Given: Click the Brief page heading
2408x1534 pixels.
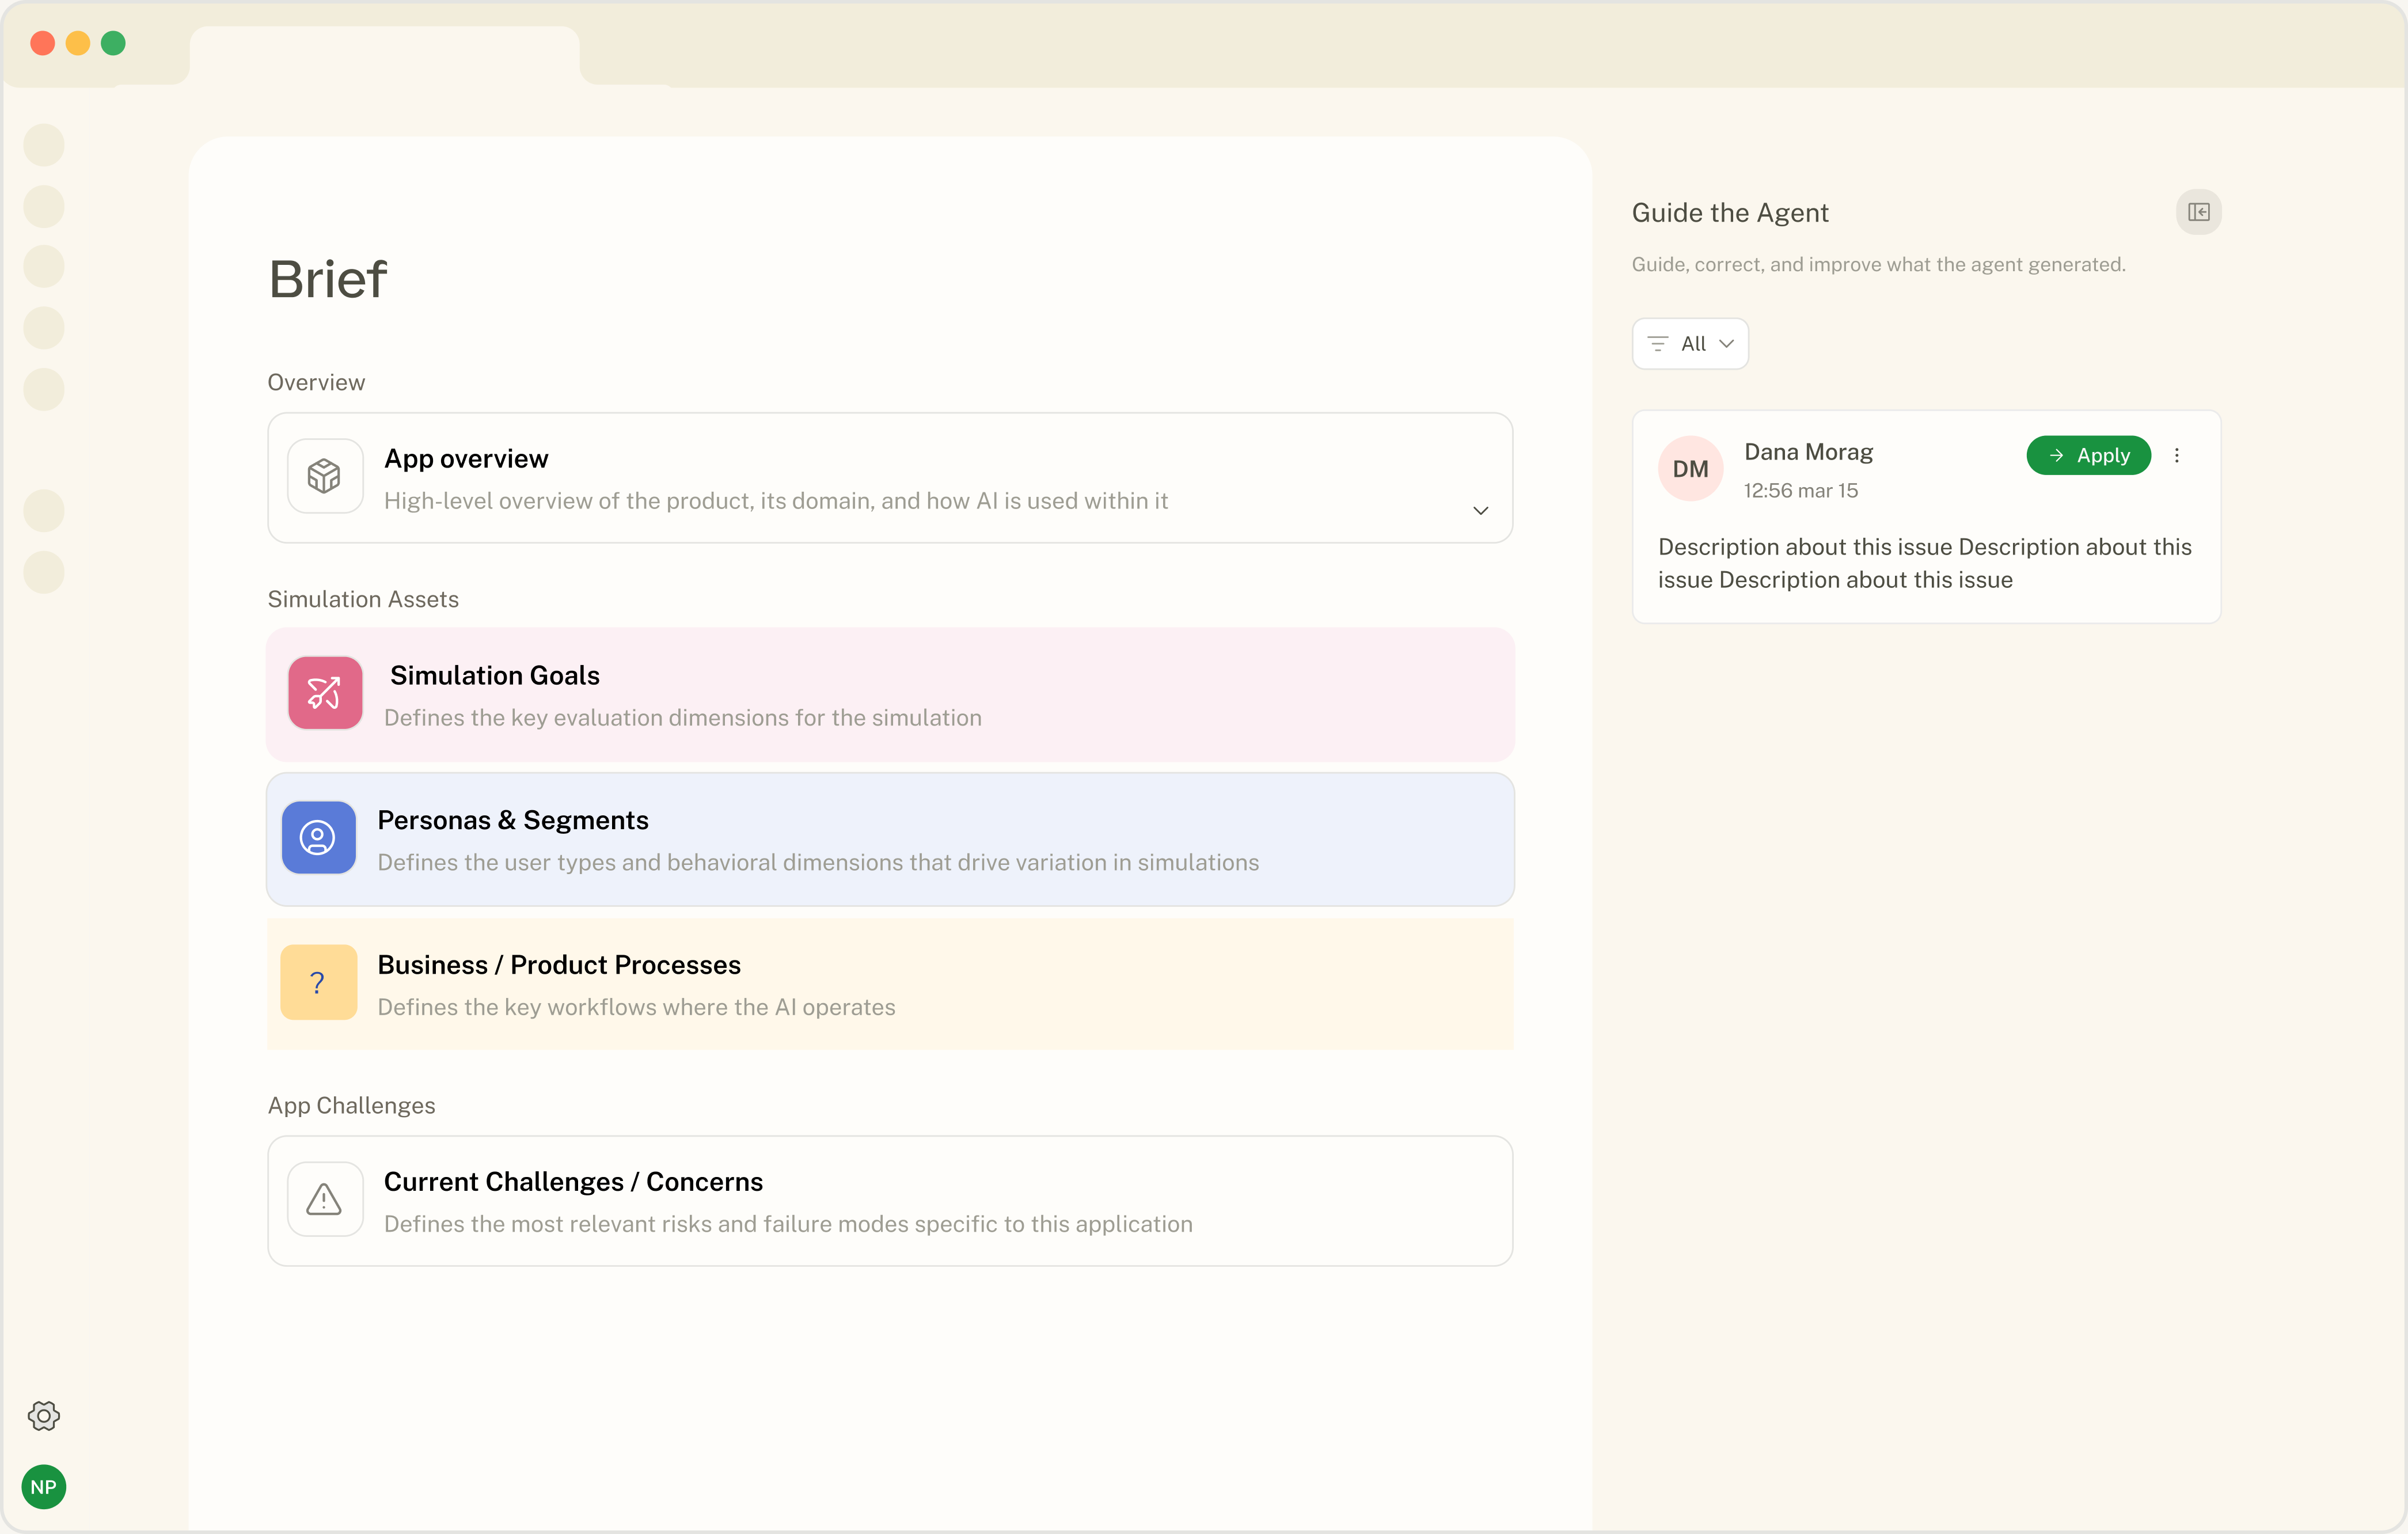Looking at the screenshot, I should [327, 279].
